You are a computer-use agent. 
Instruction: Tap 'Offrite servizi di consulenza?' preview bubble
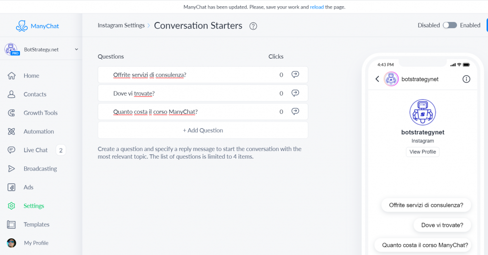click(x=426, y=205)
